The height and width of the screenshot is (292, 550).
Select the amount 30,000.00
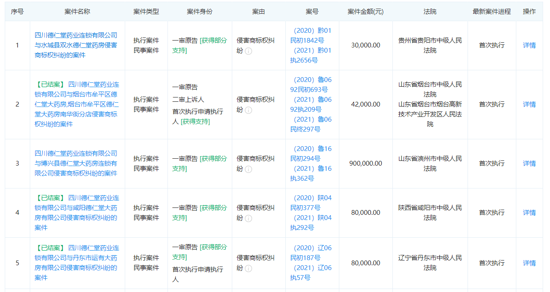tap(366, 45)
